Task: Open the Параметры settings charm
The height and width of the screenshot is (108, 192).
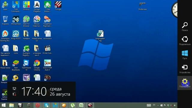Action: [x=185, y=83]
